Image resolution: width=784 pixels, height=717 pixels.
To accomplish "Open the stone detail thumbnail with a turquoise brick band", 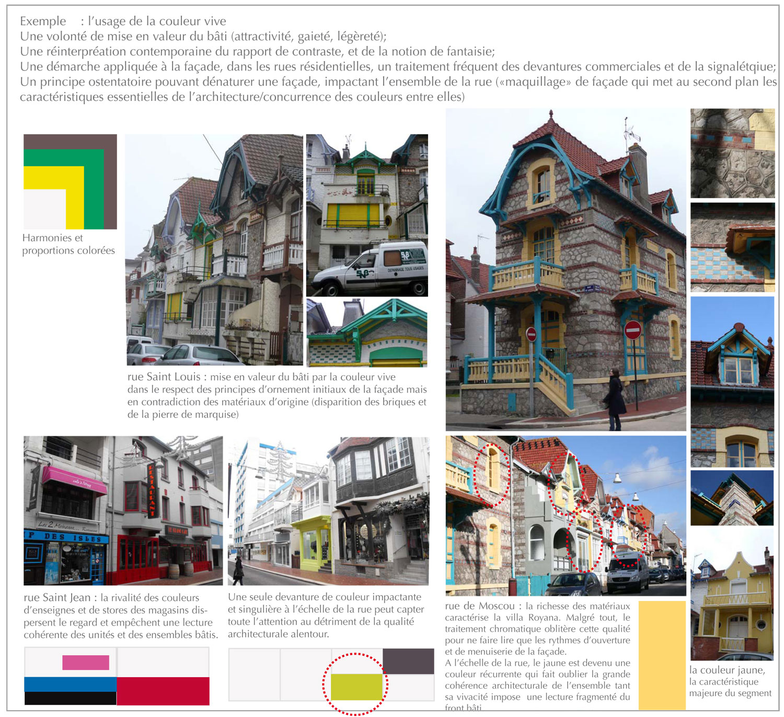I will tap(732, 153).
